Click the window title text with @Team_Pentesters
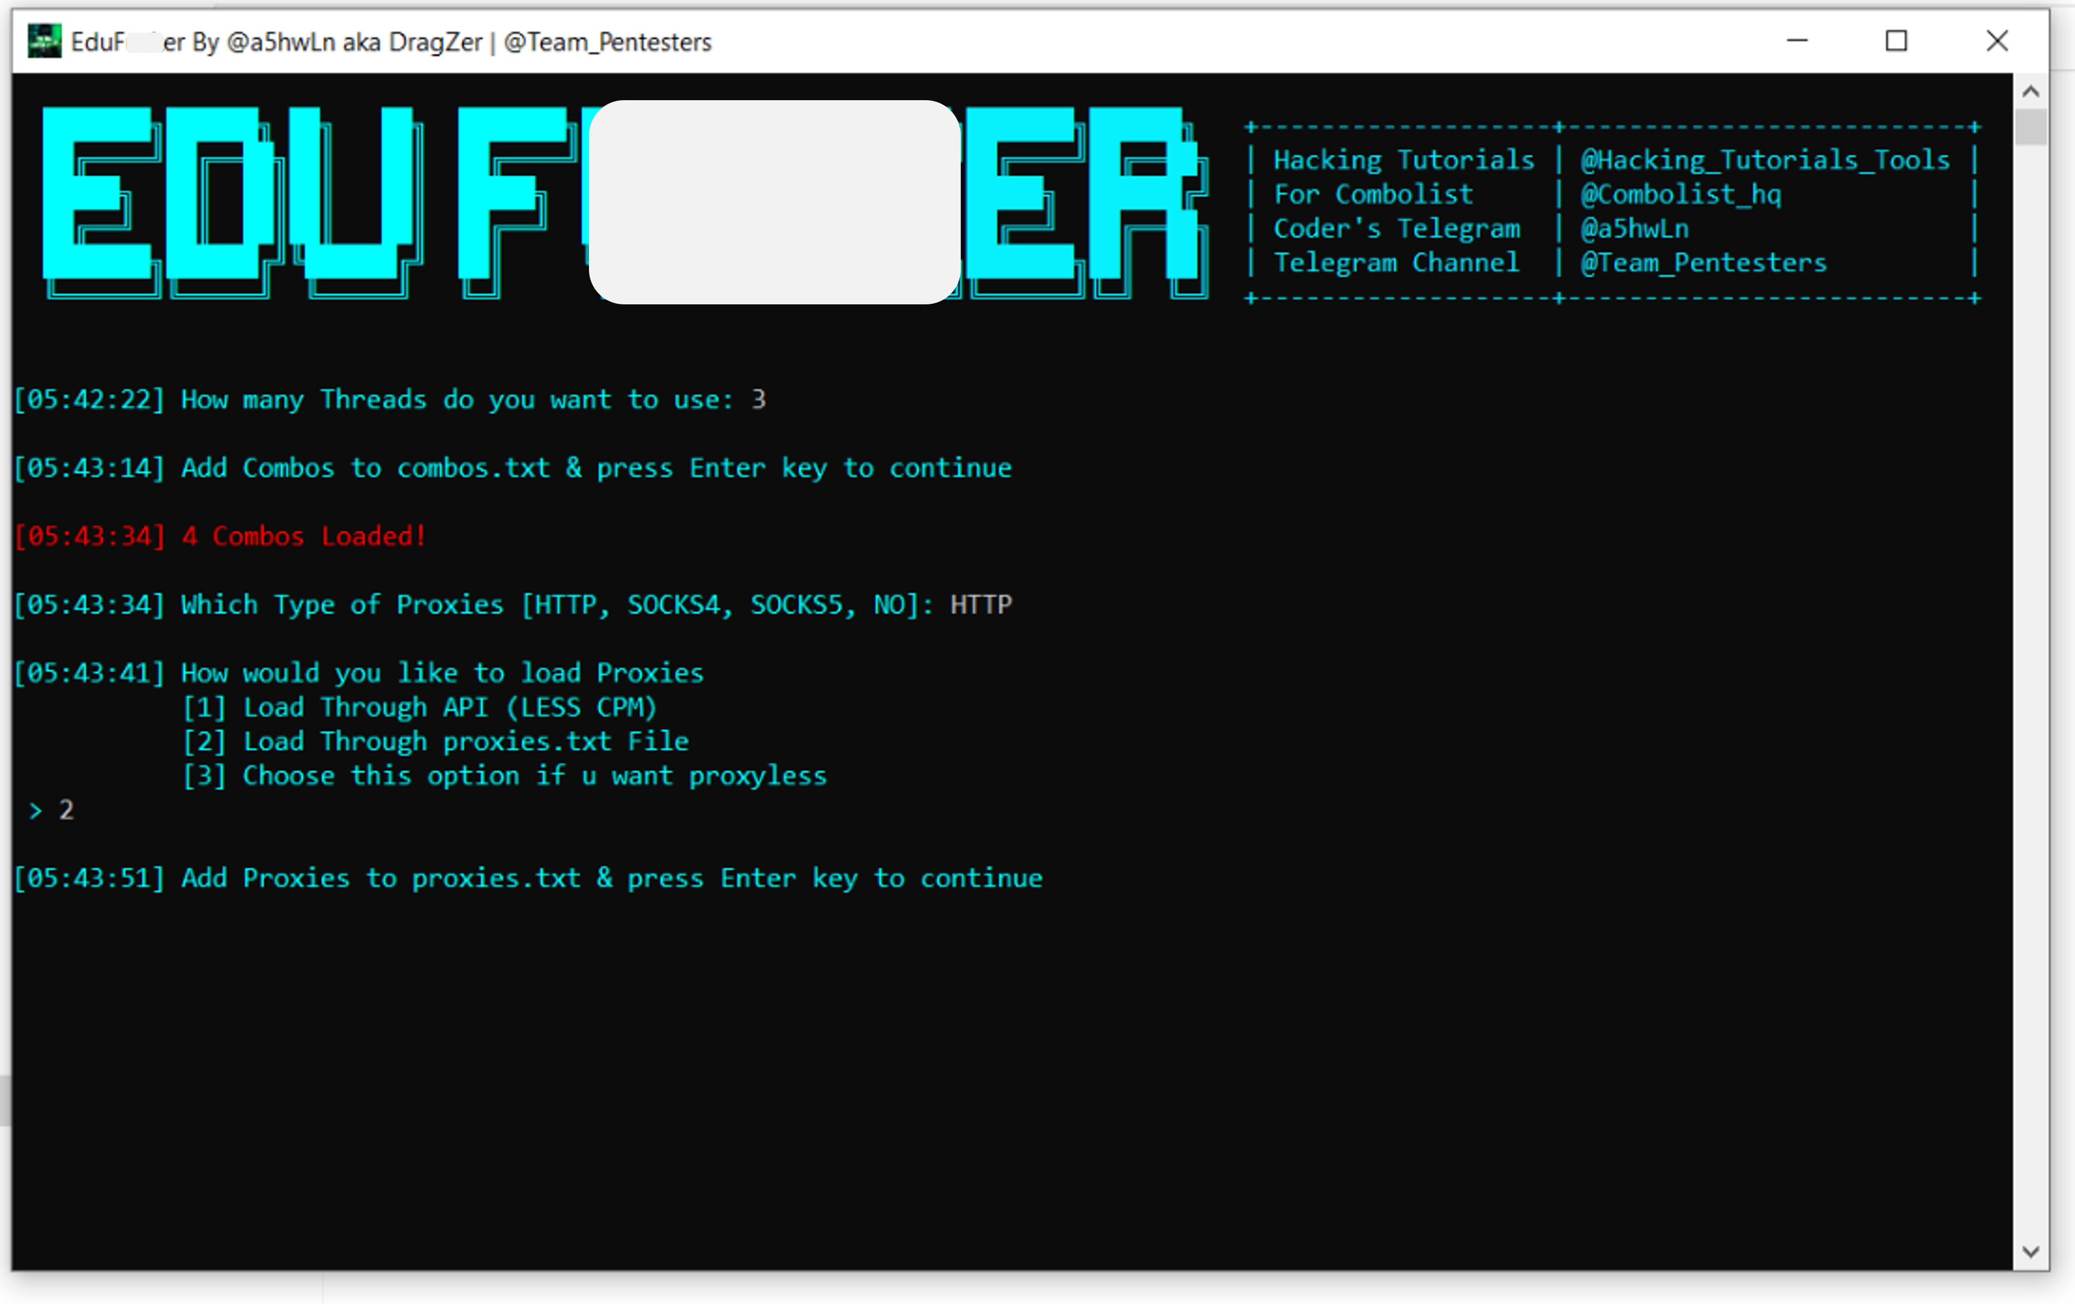 391,42
